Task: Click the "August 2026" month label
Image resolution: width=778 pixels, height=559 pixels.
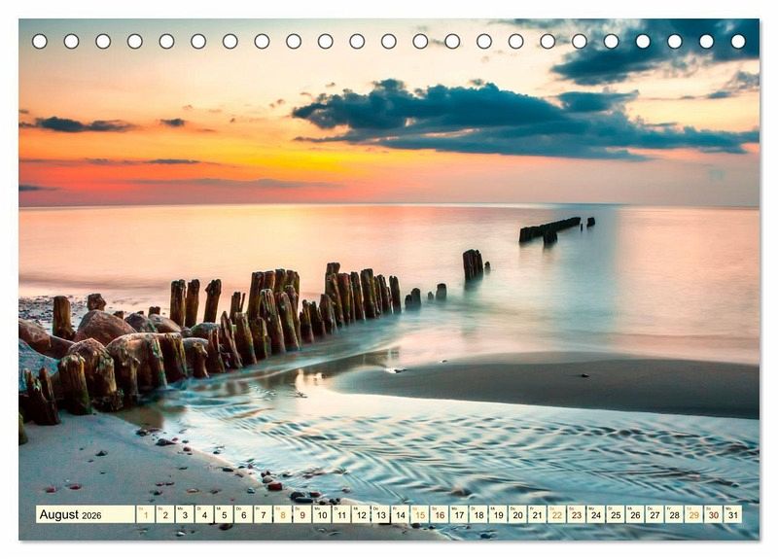Action: (x=70, y=515)
